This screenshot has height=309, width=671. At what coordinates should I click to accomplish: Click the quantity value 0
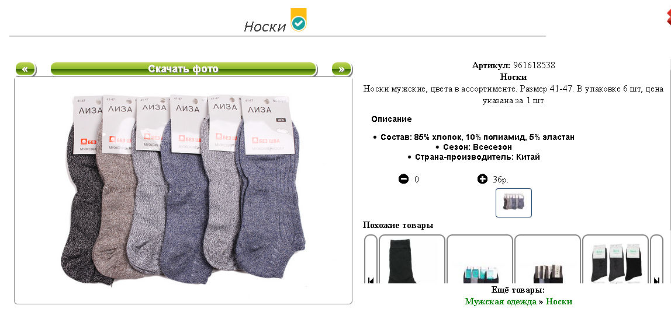[417, 180]
